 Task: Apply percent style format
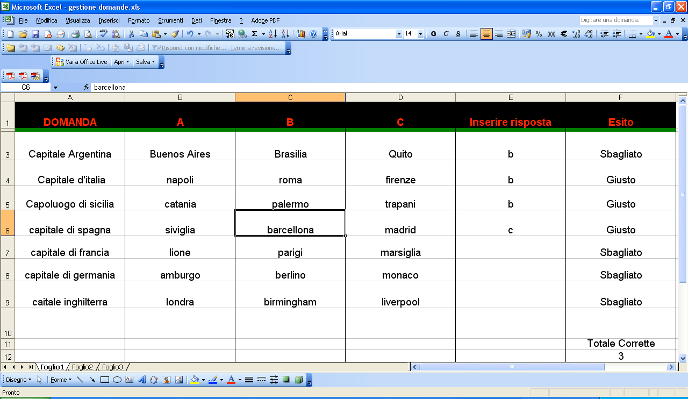(539, 34)
